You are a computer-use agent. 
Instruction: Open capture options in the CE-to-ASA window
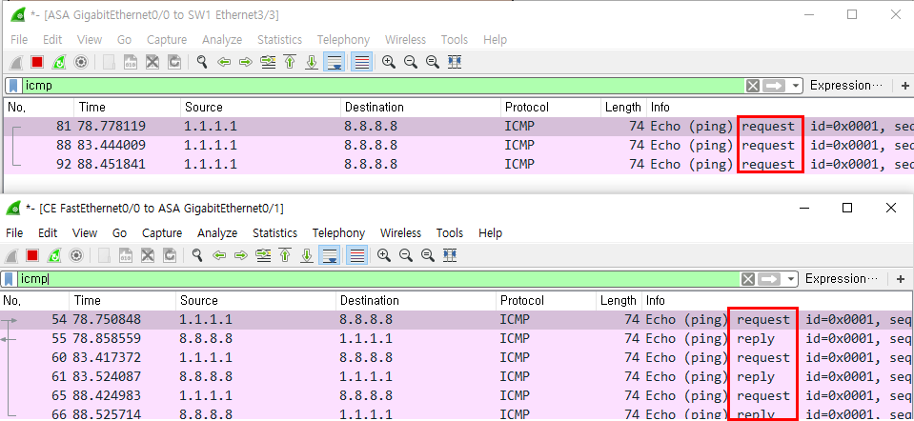click(76, 255)
